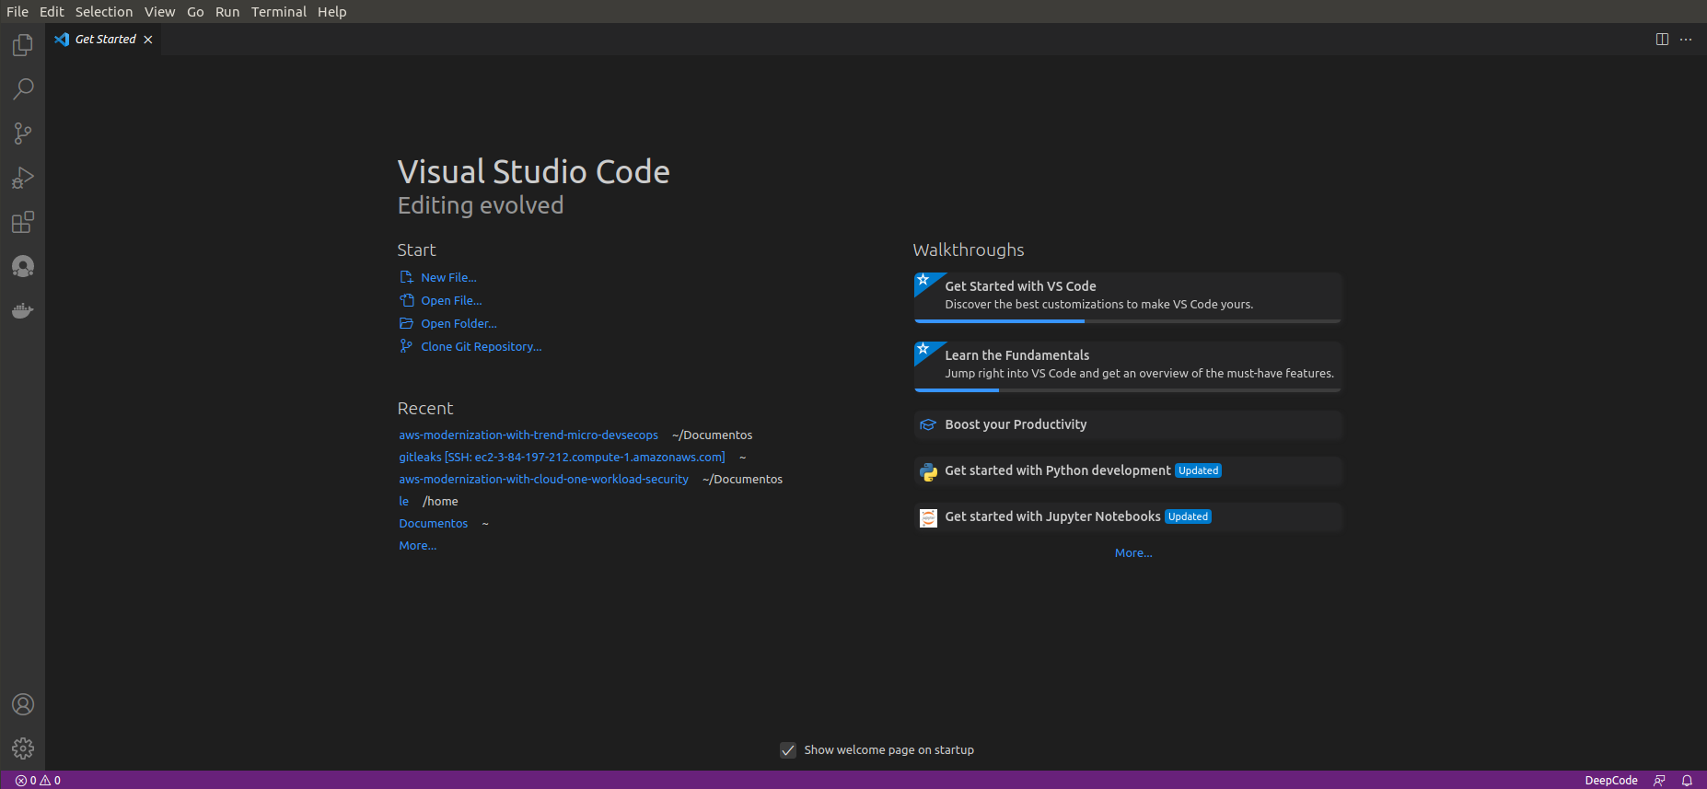Click progress bar under Get Started with VS Code
The width and height of the screenshot is (1707, 789).
point(1128,321)
